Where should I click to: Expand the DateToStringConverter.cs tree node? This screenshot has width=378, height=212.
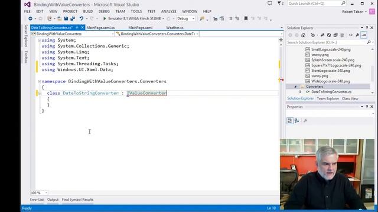[301, 92]
